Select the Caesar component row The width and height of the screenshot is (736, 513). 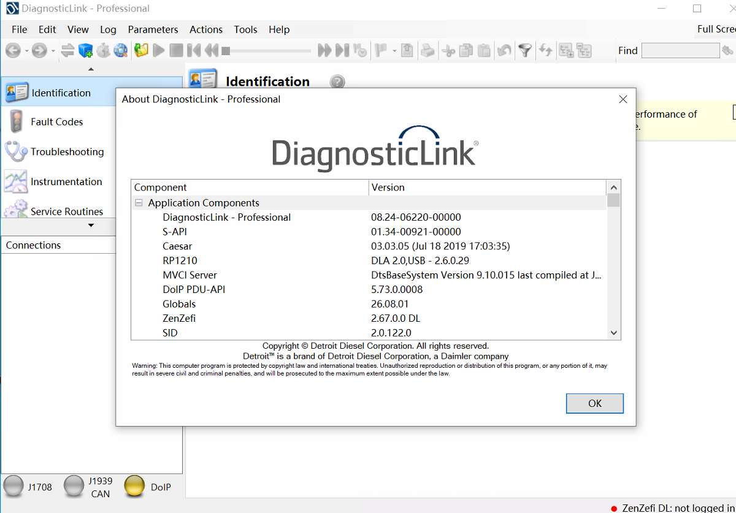click(x=369, y=246)
